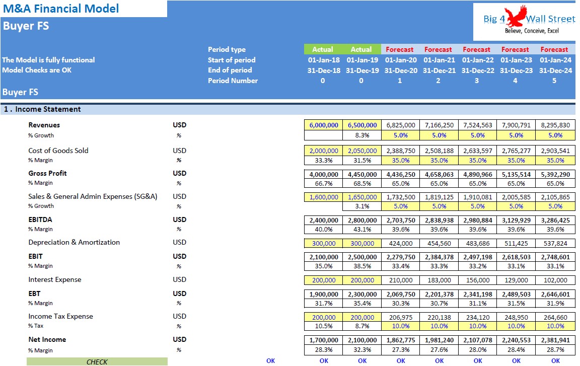
Task: Click the 'Start of period' label
Action: (232, 60)
